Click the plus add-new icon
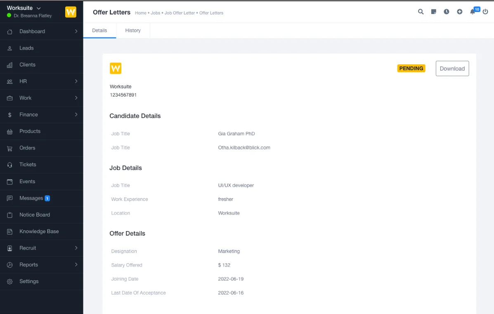 click(x=459, y=12)
